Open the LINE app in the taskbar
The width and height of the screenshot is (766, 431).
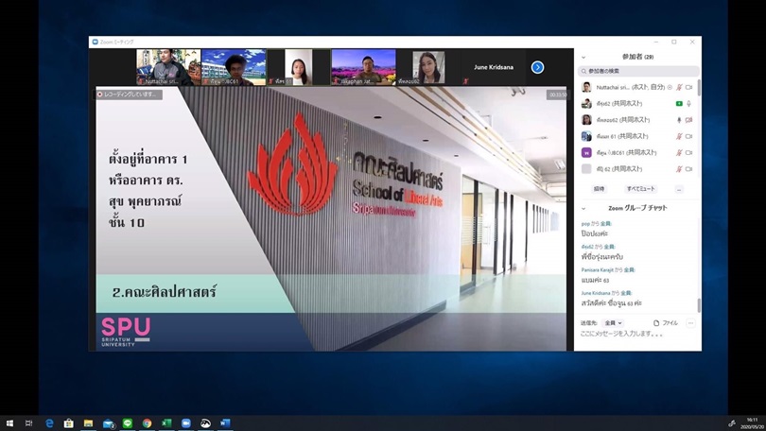(x=128, y=423)
